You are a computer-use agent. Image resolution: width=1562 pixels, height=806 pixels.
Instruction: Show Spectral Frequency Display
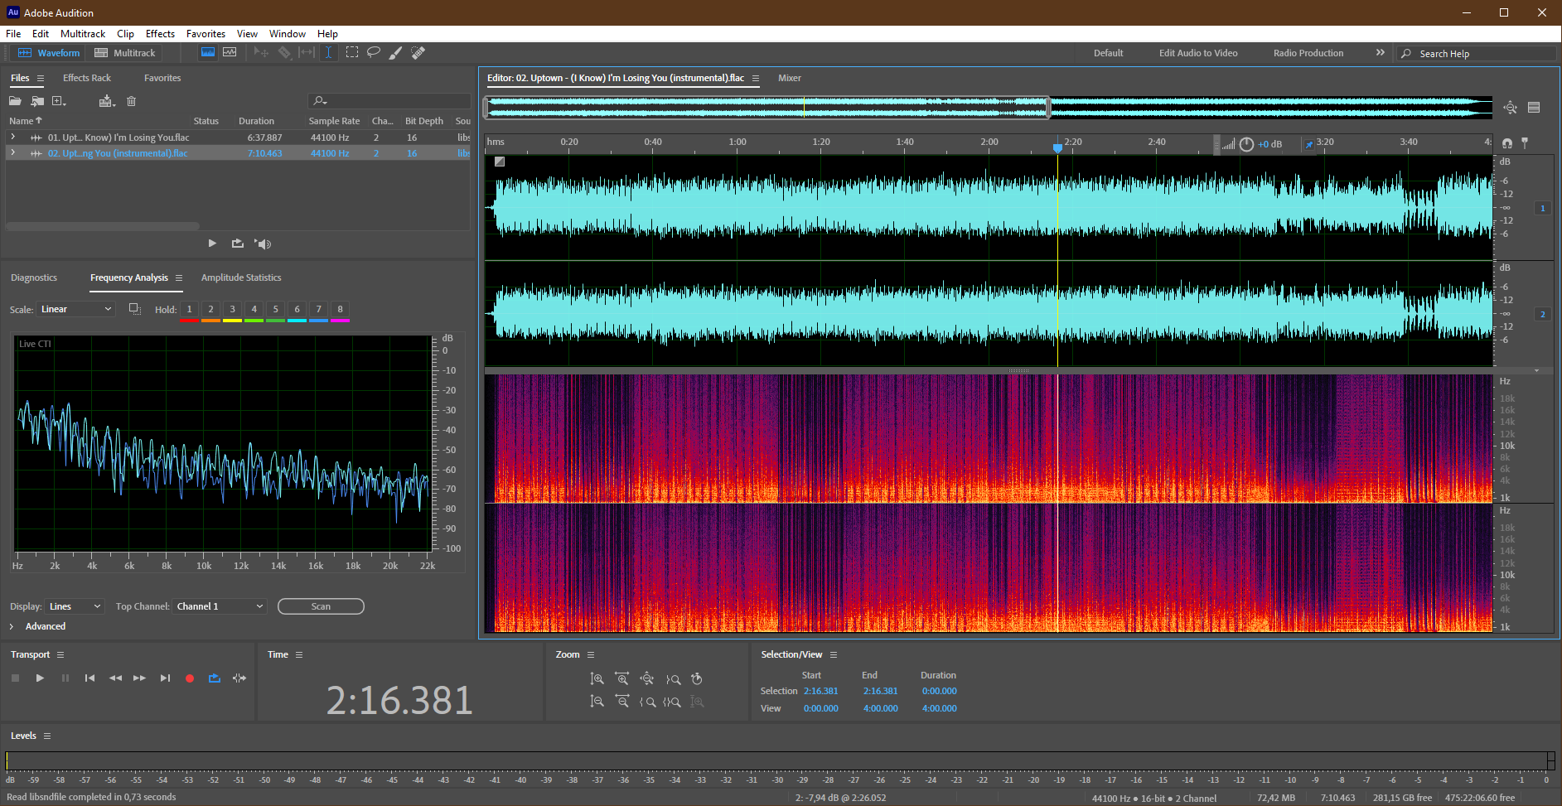pyautogui.click(x=208, y=52)
